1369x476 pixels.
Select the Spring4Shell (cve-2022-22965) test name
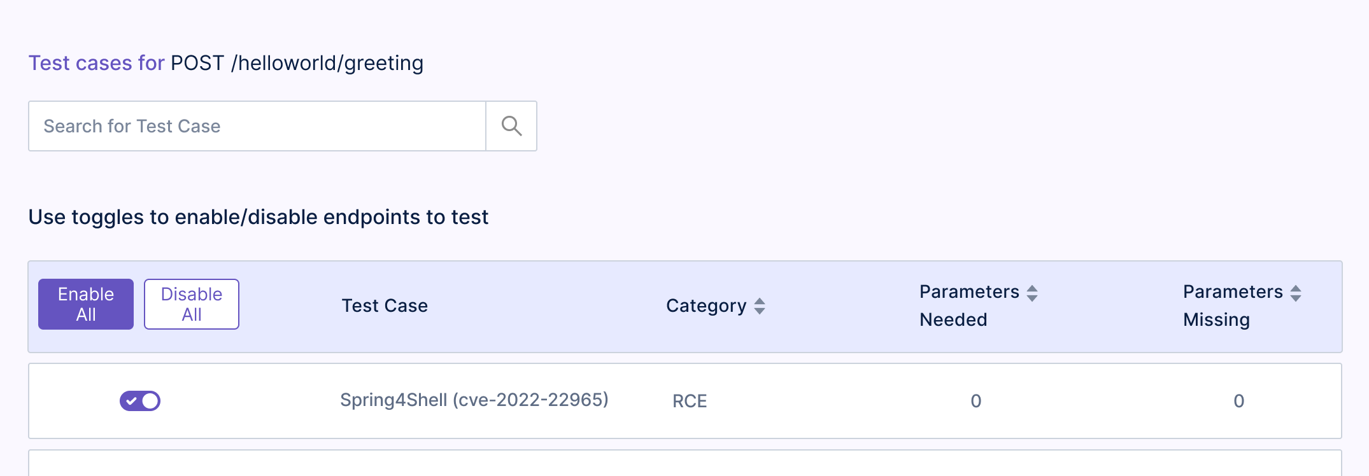click(474, 400)
